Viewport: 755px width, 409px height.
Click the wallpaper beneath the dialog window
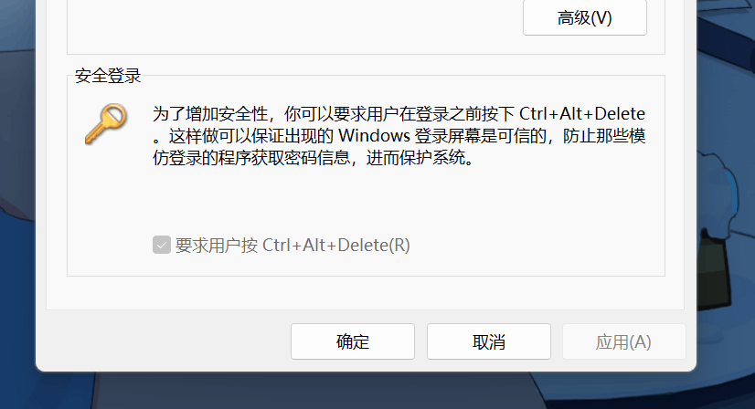pos(366,391)
